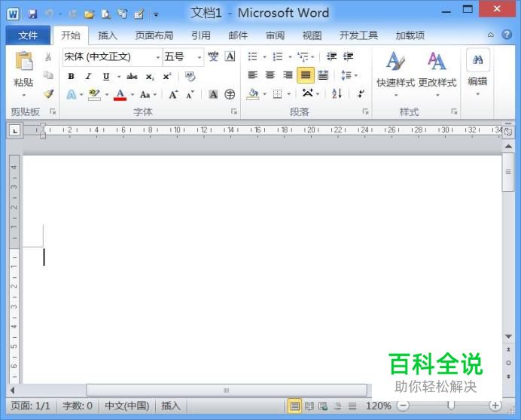Toggle strikethrough abc button
The height and width of the screenshot is (420, 521).
point(132,77)
